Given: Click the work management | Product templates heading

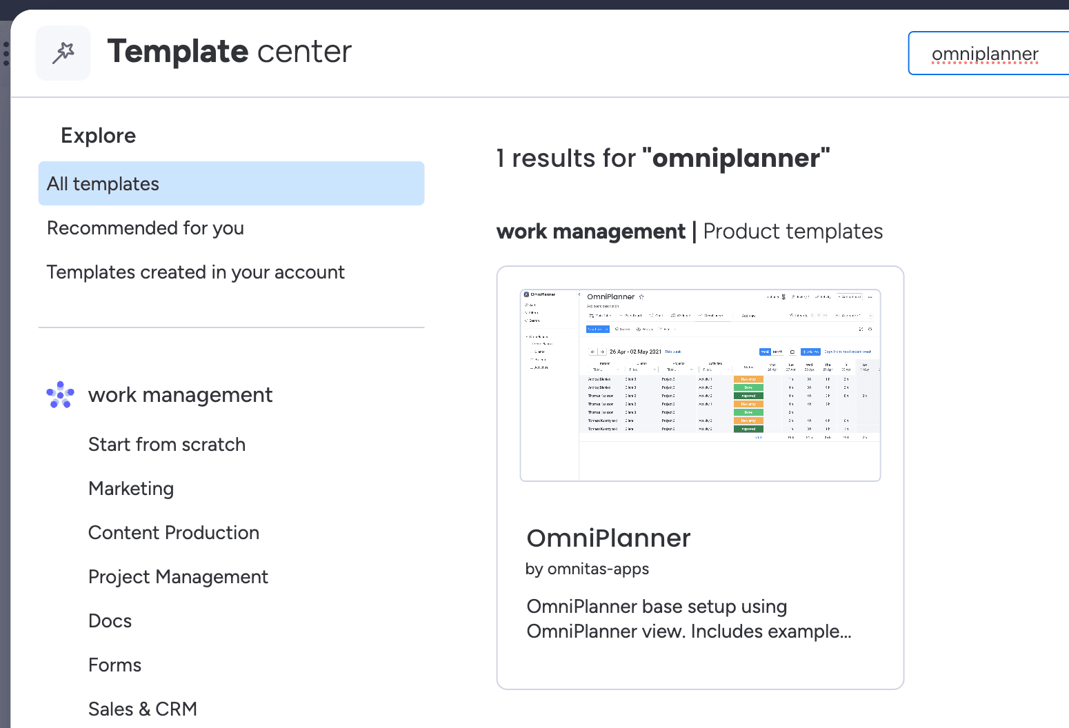Looking at the screenshot, I should pyautogui.click(x=690, y=232).
